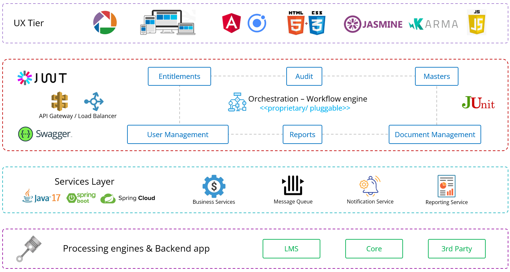Click the API Gateway / Load Balancer caption

click(78, 116)
